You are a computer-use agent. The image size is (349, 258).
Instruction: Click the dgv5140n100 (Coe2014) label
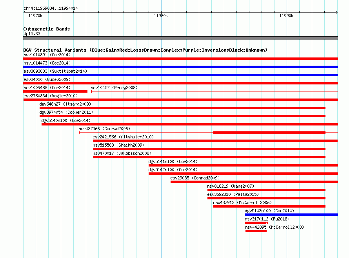[66, 120]
